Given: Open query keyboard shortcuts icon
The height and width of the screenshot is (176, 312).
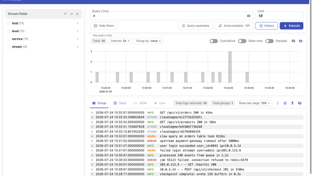Looking at the screenshot, I should pos(248,16).
